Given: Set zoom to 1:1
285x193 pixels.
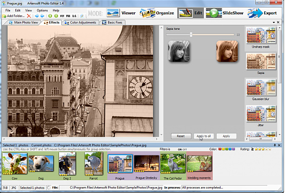Looking at the screenshot, I should (x=74, y=16).
